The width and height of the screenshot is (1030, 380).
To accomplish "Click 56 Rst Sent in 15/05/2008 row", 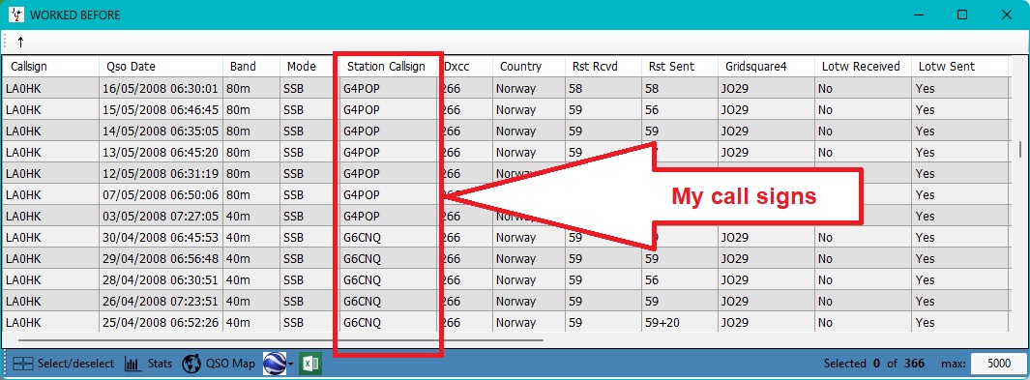I will tap(679, 109).
